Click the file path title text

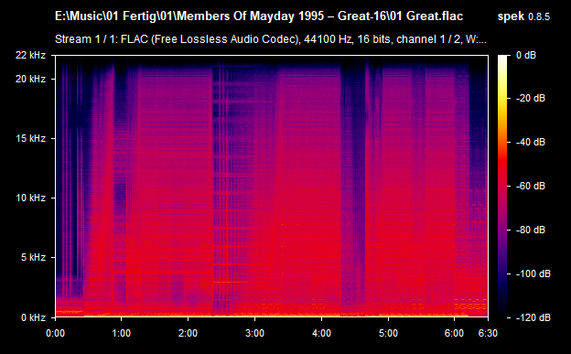(259, 16)
